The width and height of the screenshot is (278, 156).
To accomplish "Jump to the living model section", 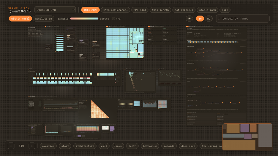I will (x=211, y=146).
